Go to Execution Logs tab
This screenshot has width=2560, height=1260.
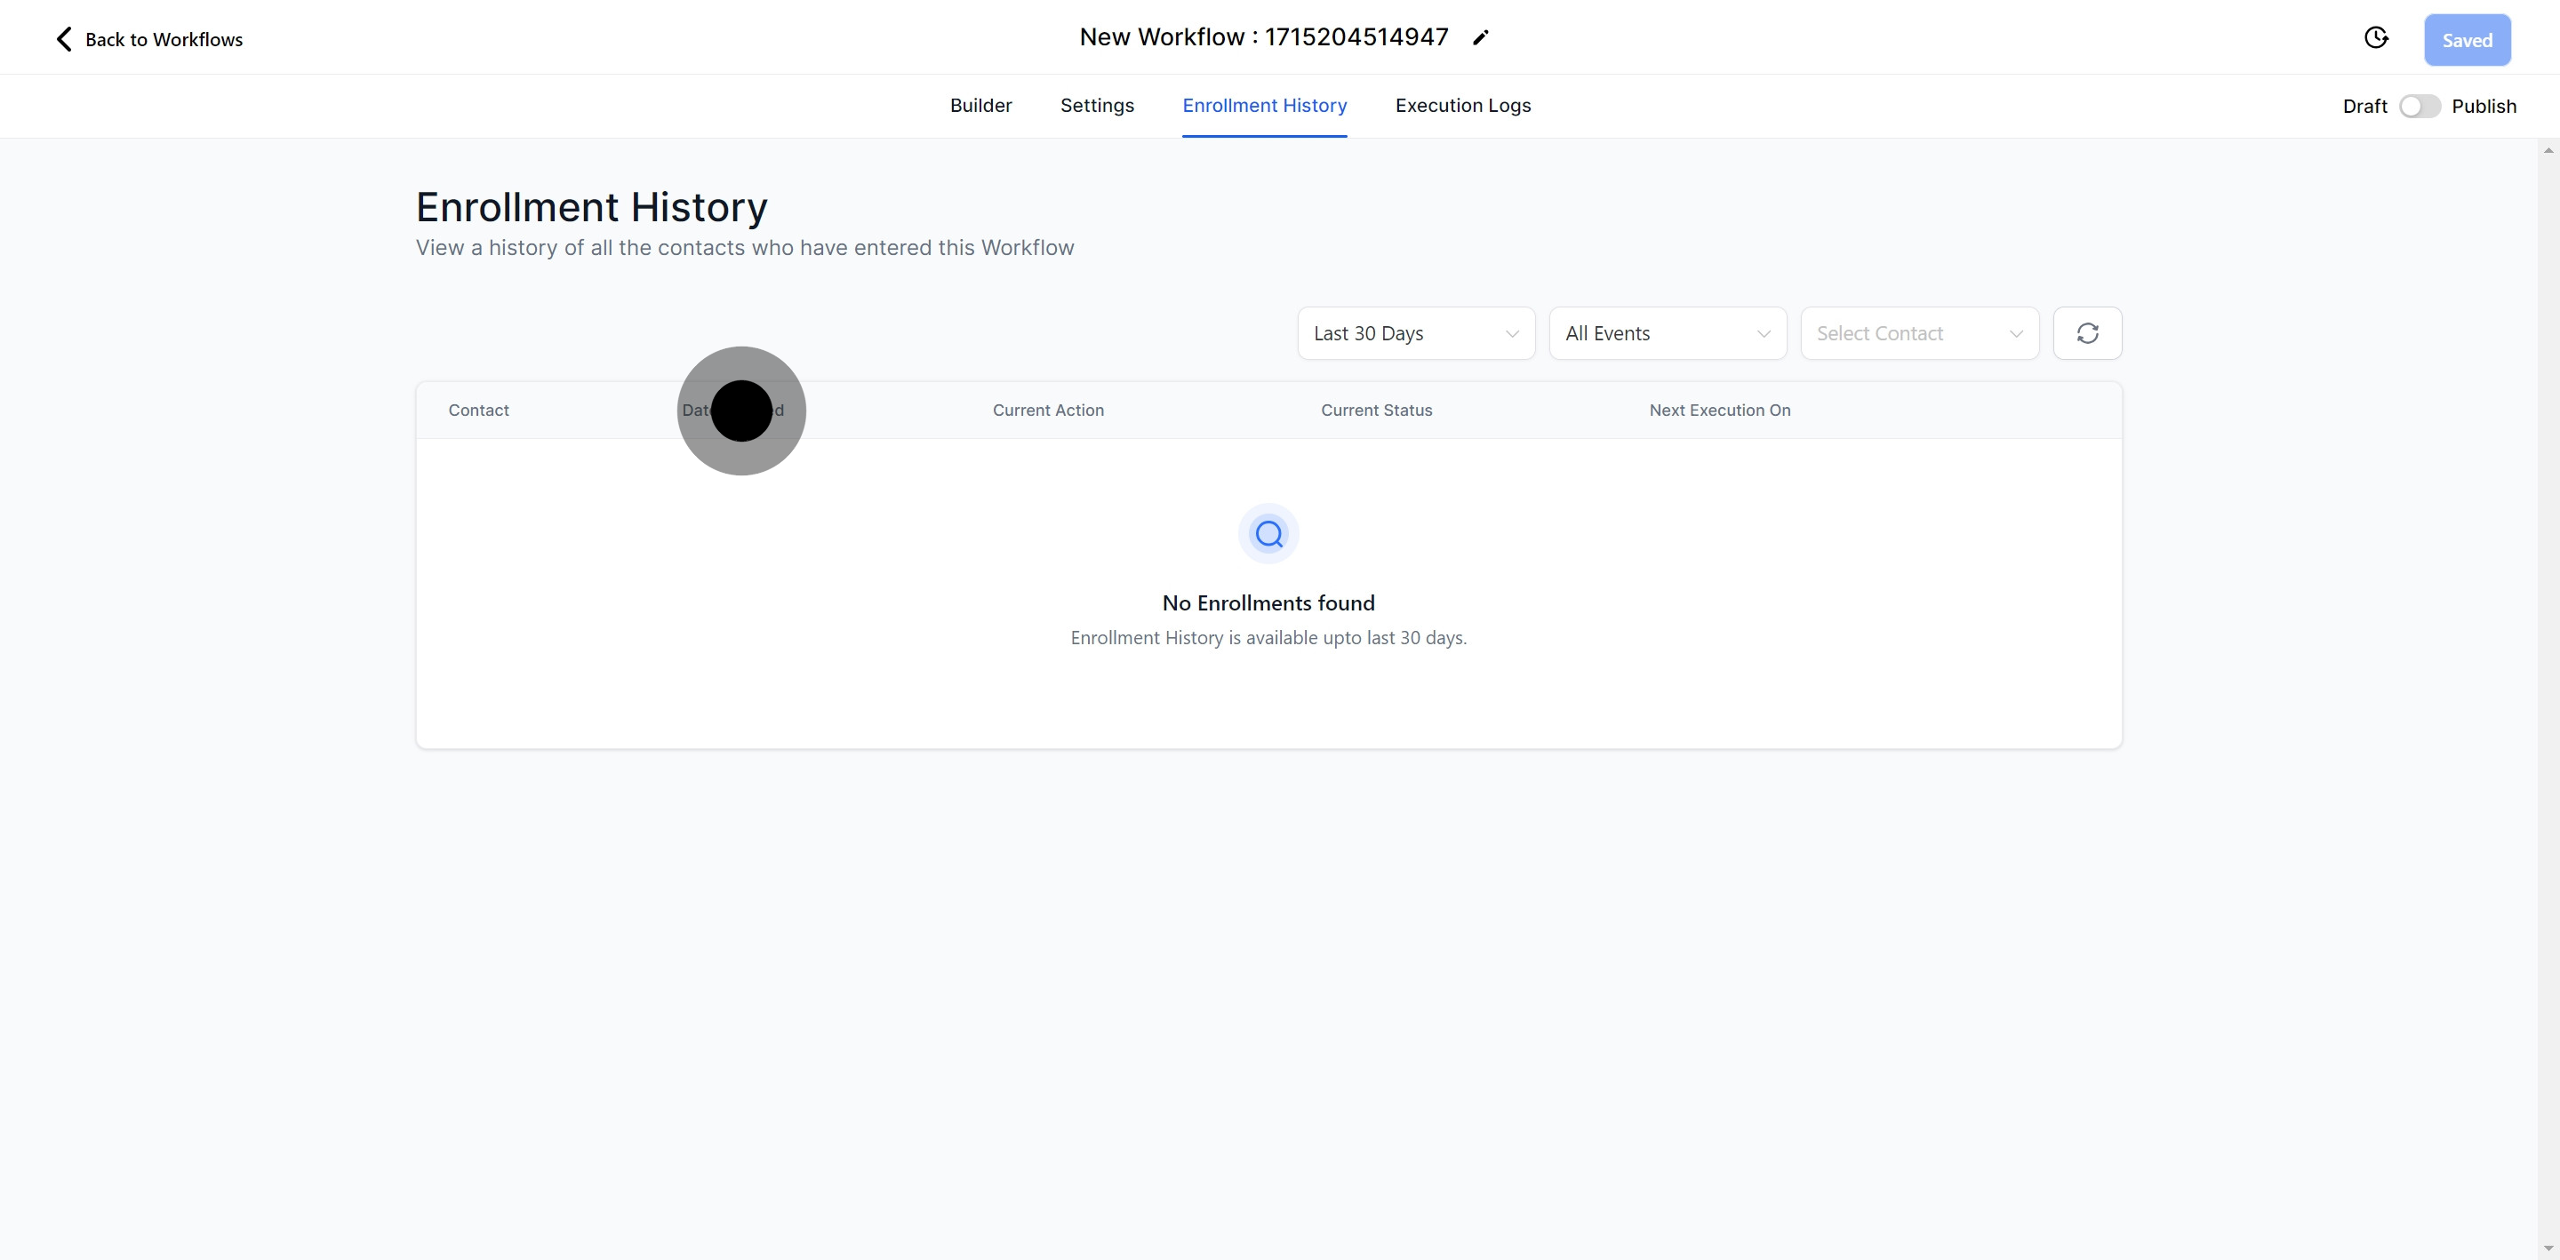pos(1462,106)
